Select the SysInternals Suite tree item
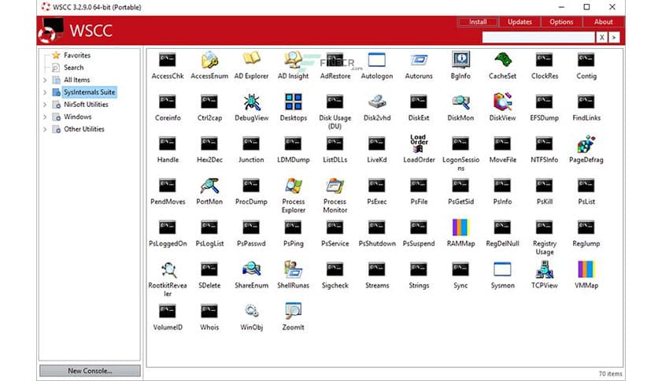 pos(89,92)
